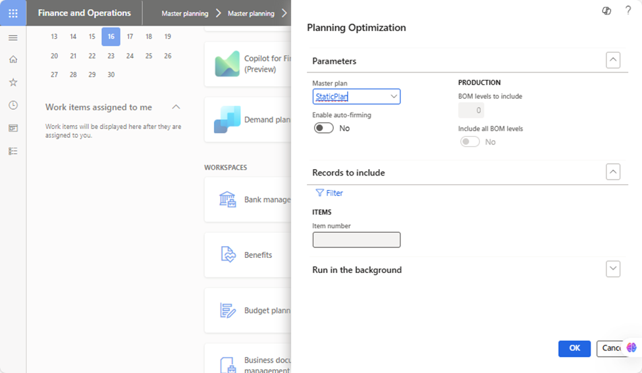Click the Master plan StaticPlan field
The image size is (642, 373).
tap(356, 97)
